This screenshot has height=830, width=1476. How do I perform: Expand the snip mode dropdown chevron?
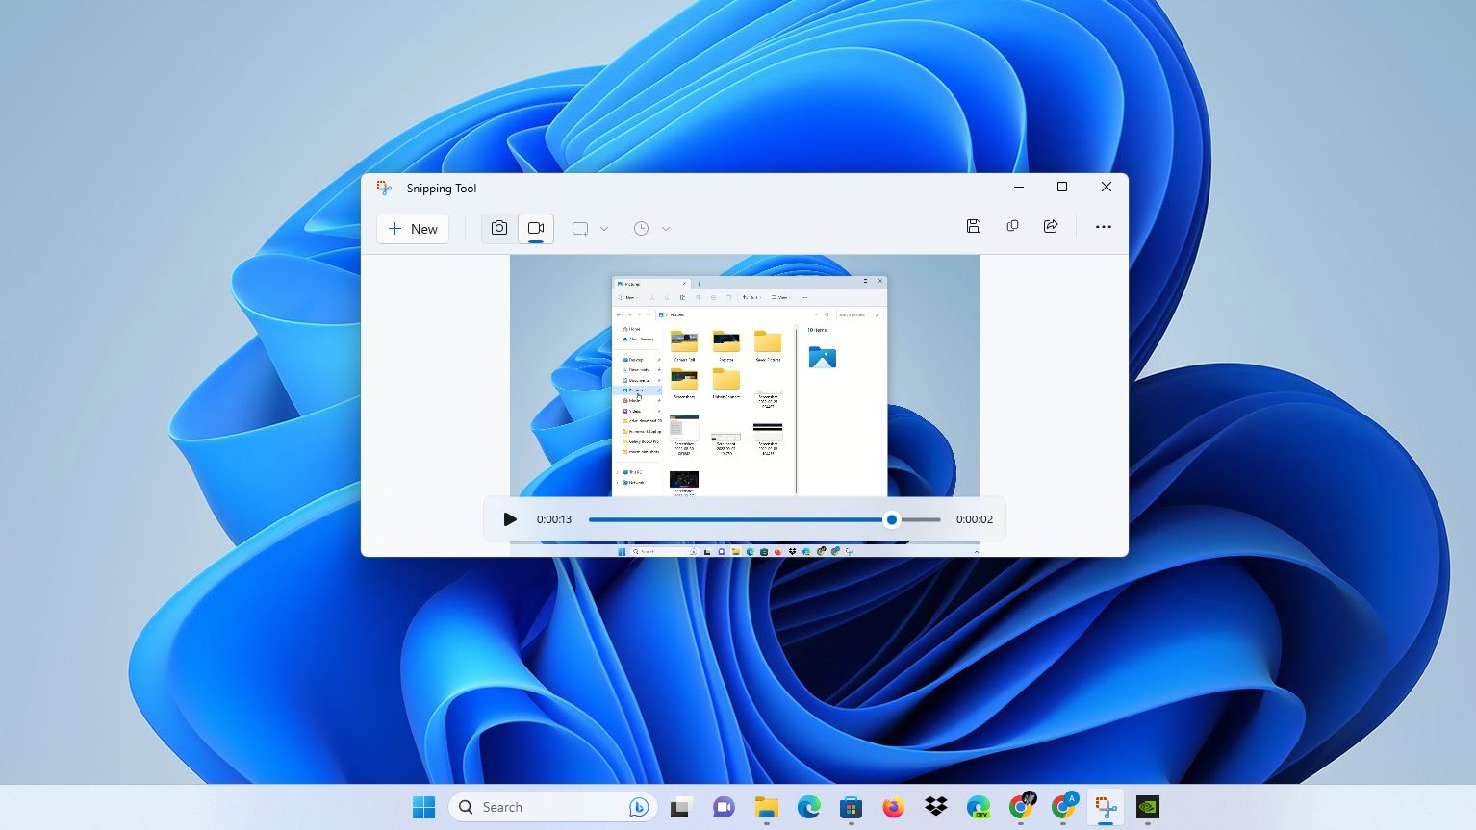[604, 228]
